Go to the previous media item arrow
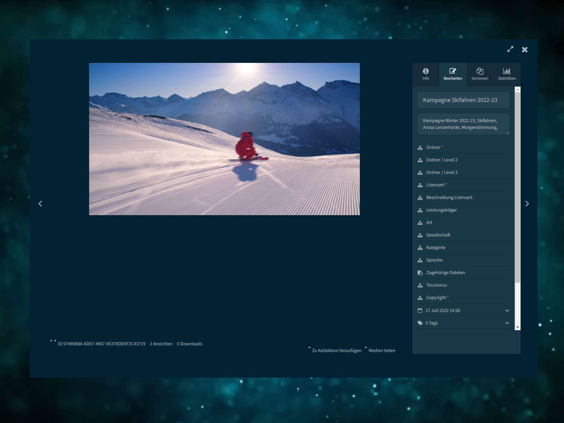 [40, 204]
